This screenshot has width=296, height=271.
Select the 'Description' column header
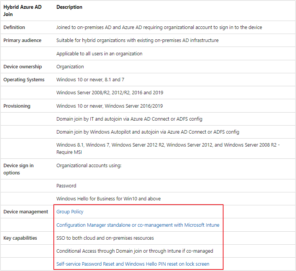pos(69,7)
